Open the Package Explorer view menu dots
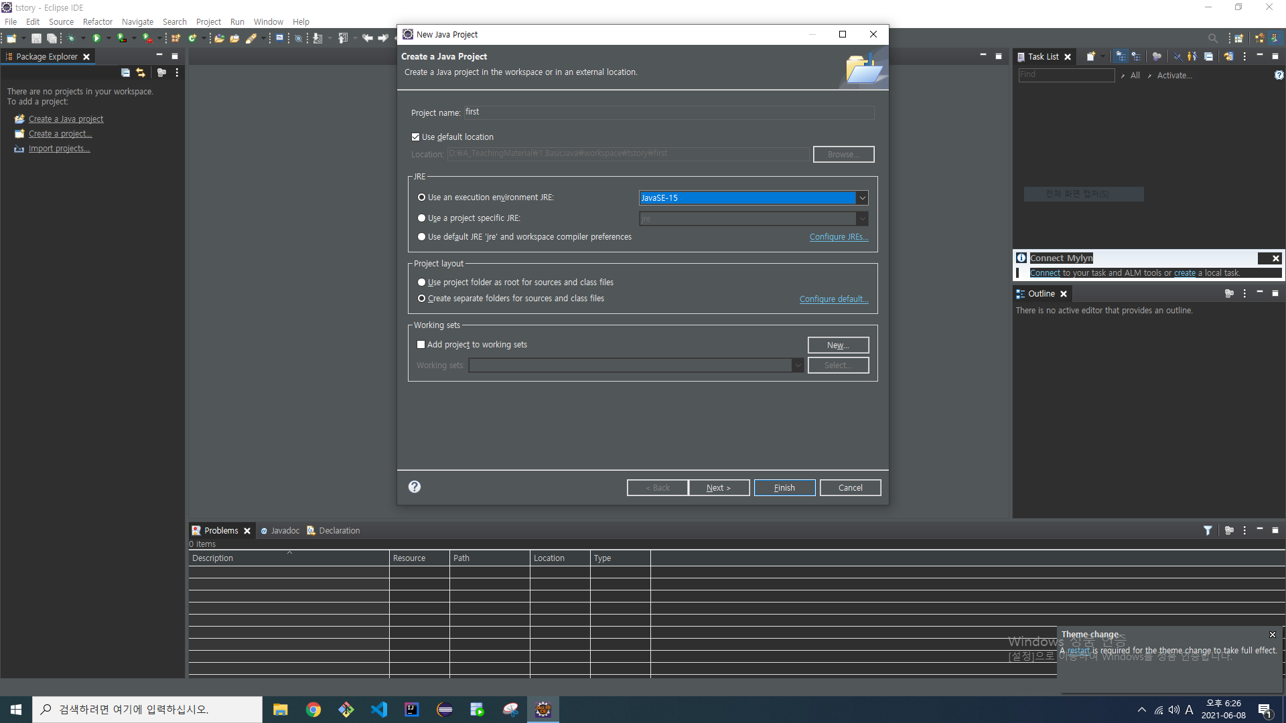1286x723 pixels. pos(177,72)
